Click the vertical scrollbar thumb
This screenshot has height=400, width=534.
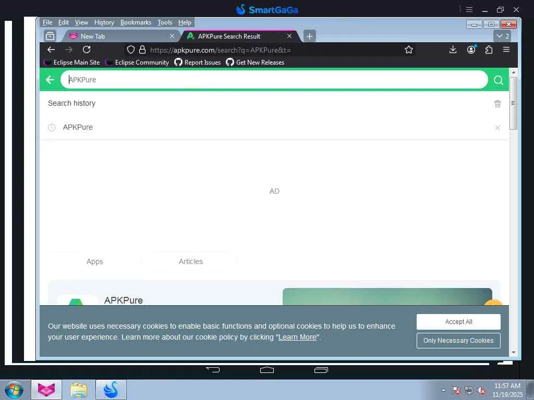(513, 103)
